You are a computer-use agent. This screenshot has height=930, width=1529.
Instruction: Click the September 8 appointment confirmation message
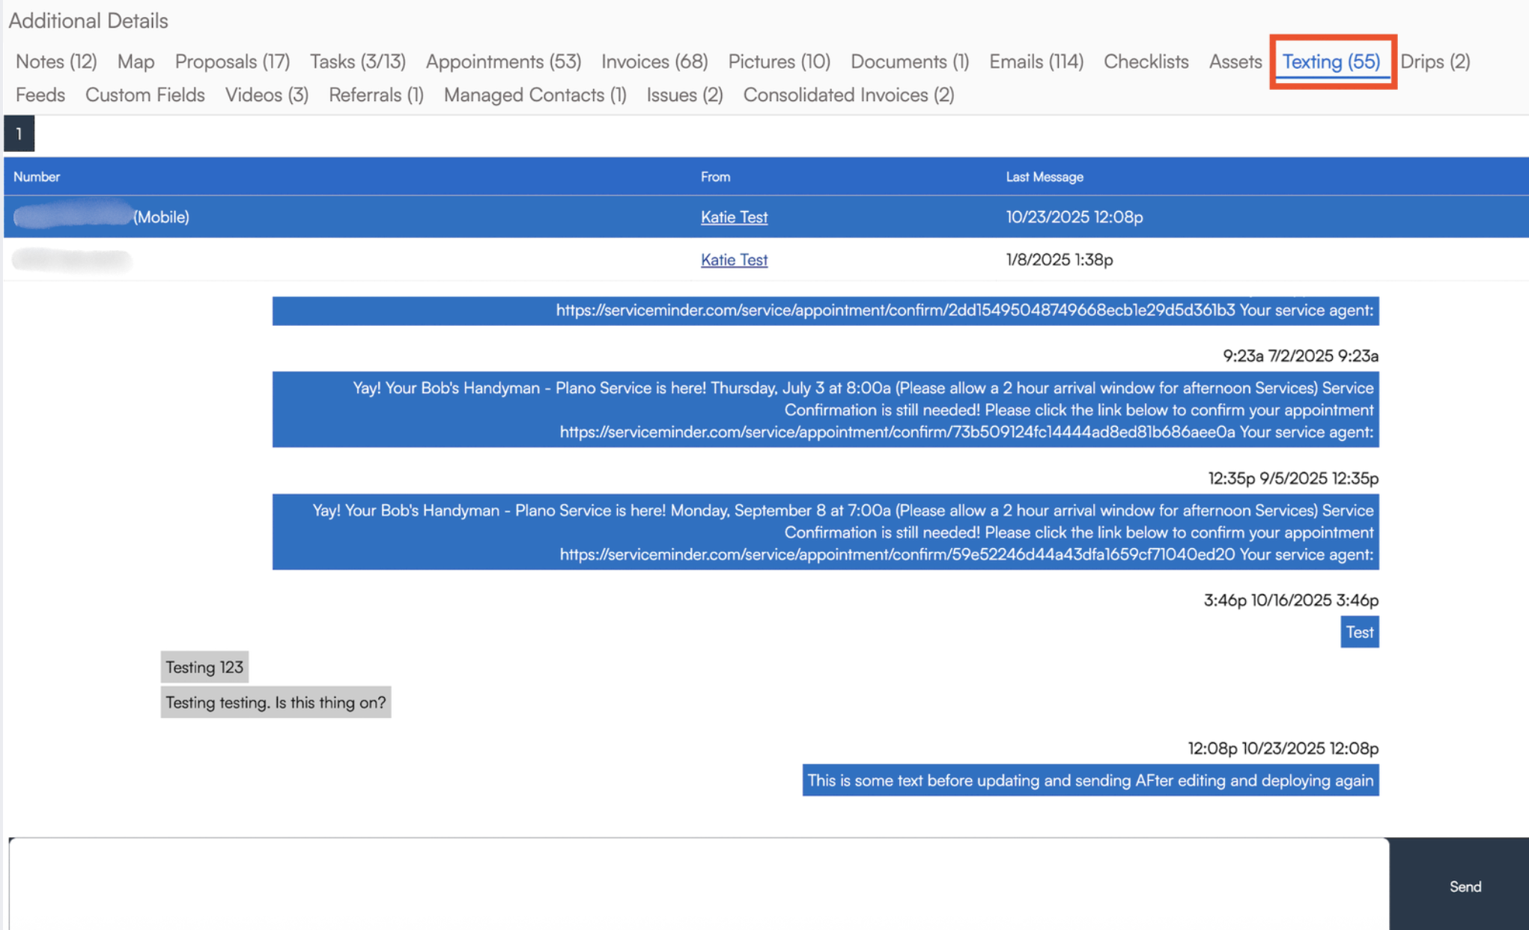coord(825,532)
